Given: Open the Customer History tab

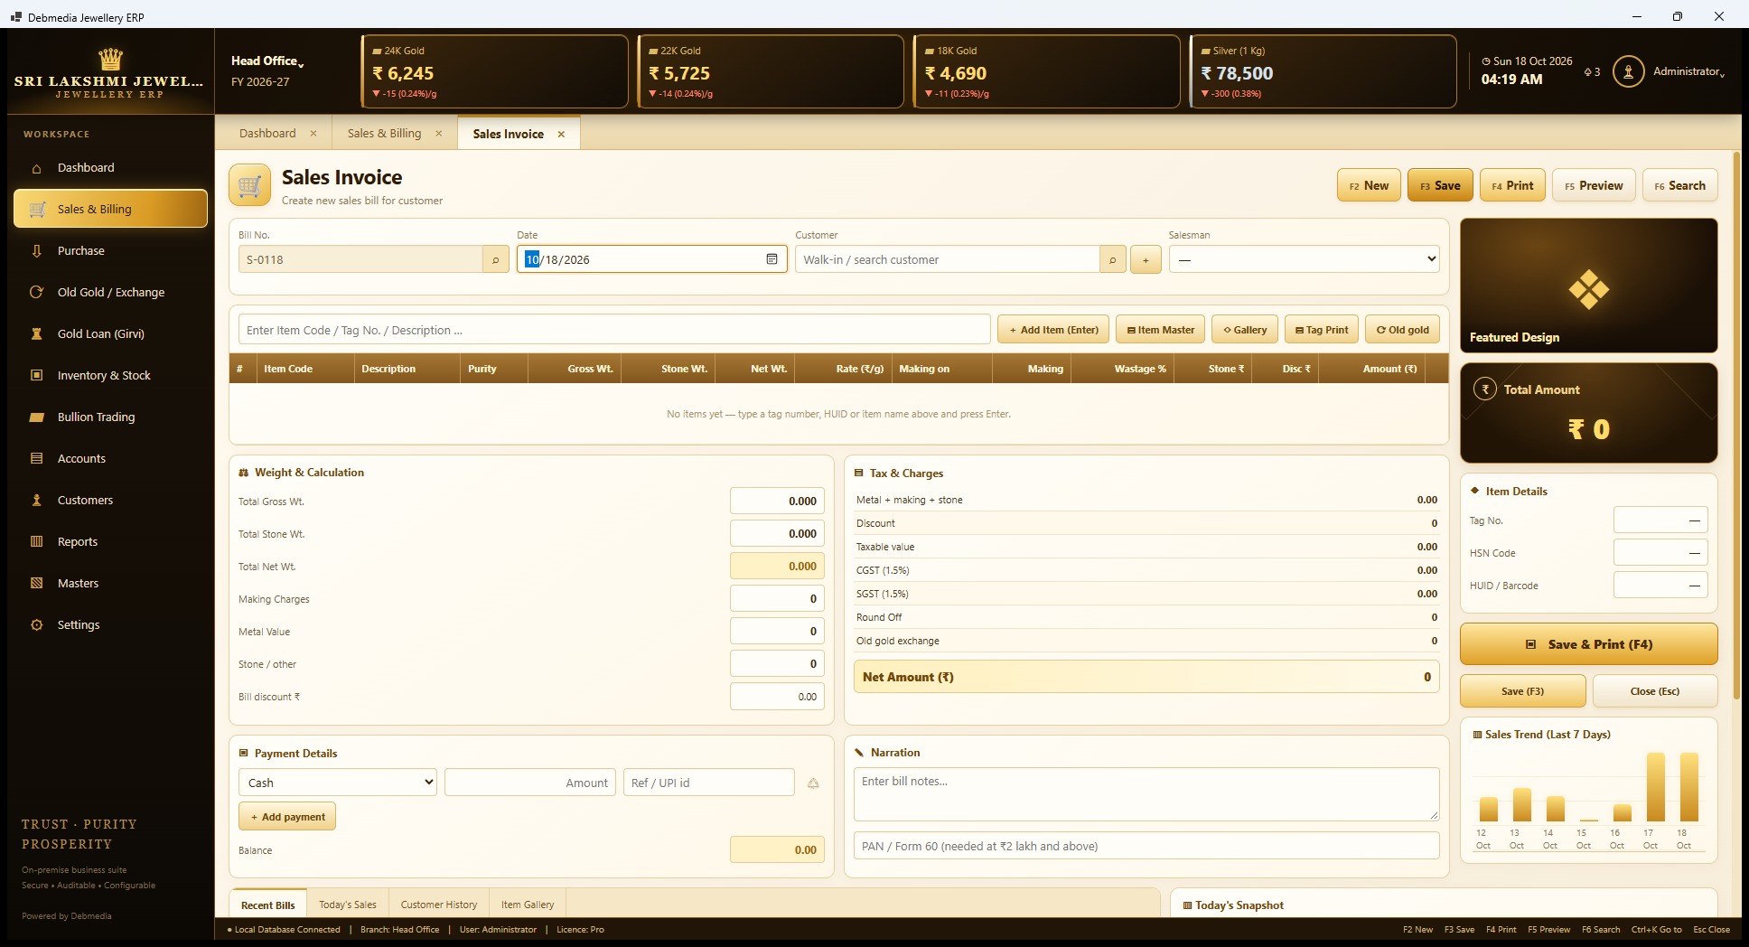Looking at the screenshot, I should [x=439, y=905].
